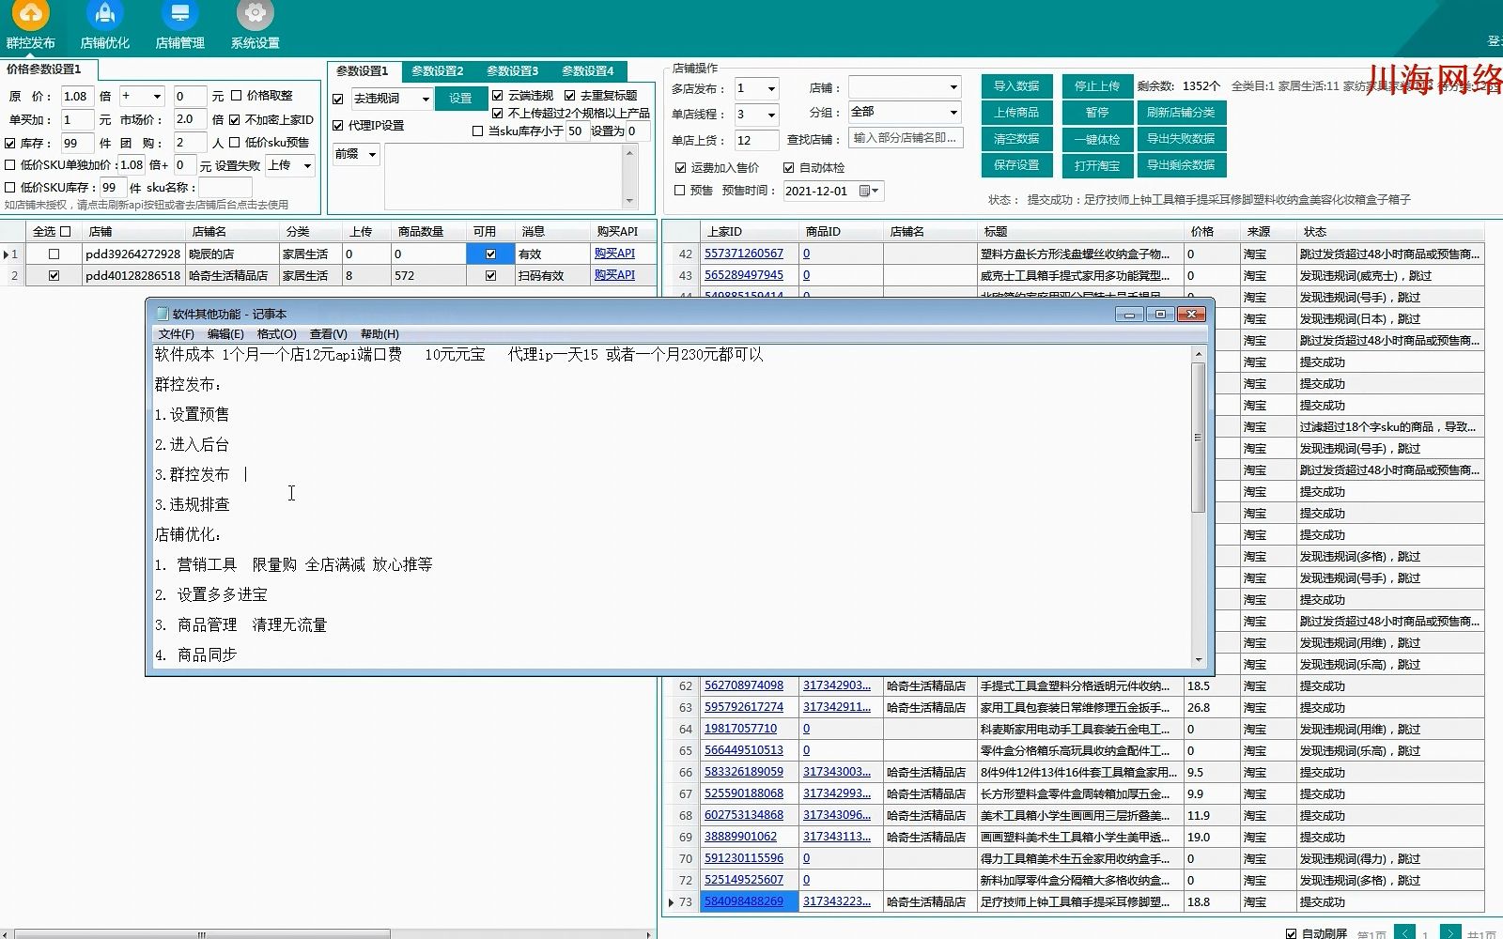Select the checkbox for shop pdd39264272928
This screenshot has height=939, width=1503.
(54, 254)
